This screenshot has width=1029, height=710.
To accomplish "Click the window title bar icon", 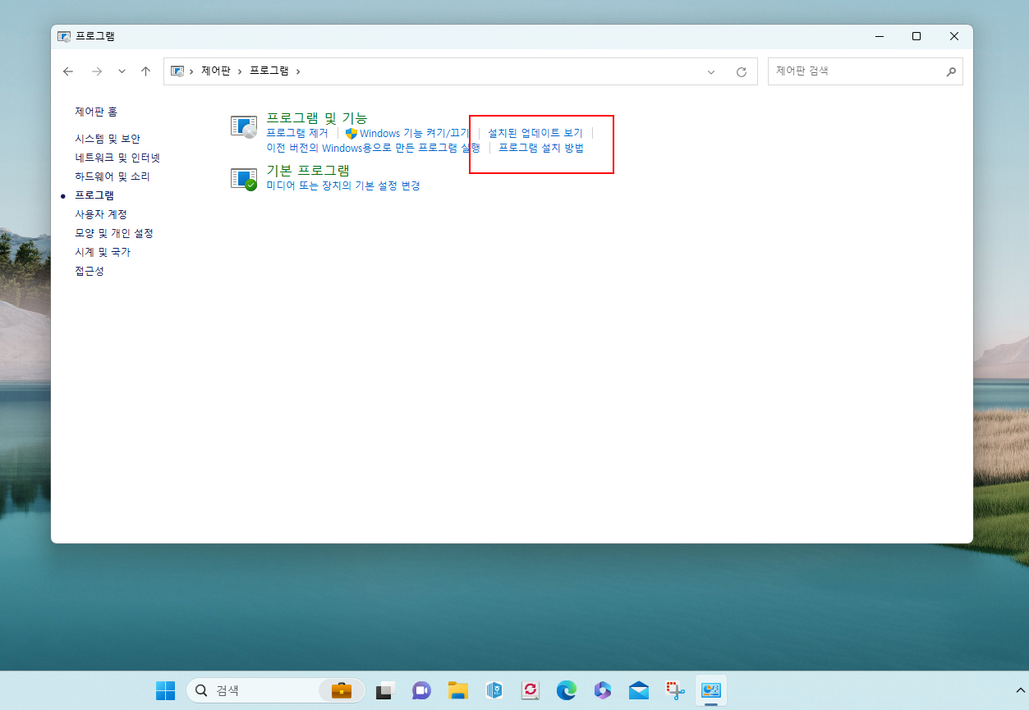I will tap(64, 36).
